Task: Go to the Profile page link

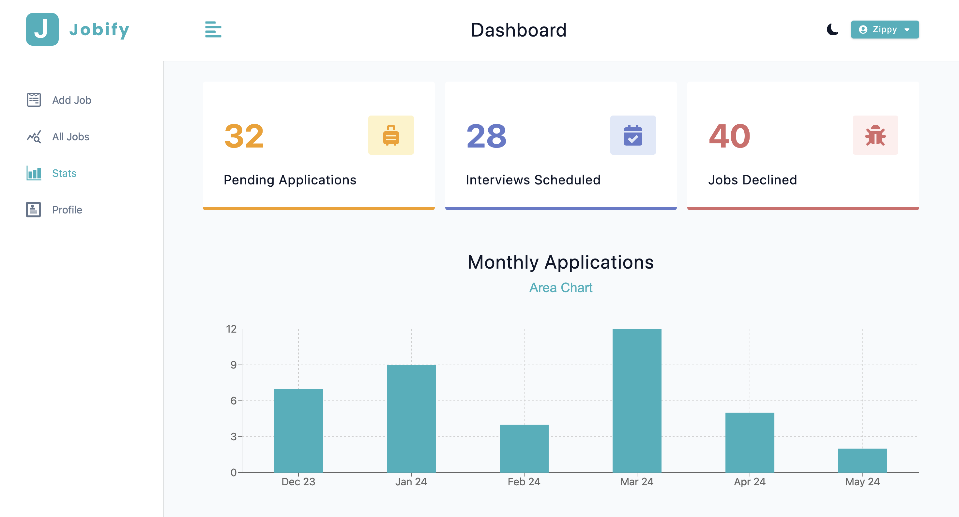Action: coord(67,210)
